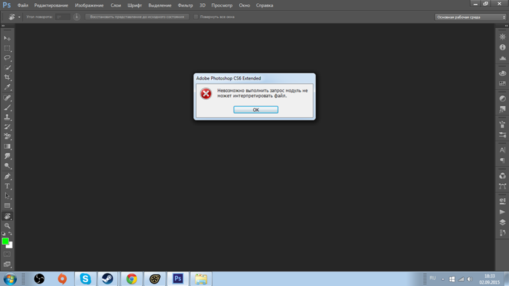The height and width of the screenshot is (286, 509).
Task: Open the Фильтр menu
Action: 185,5
